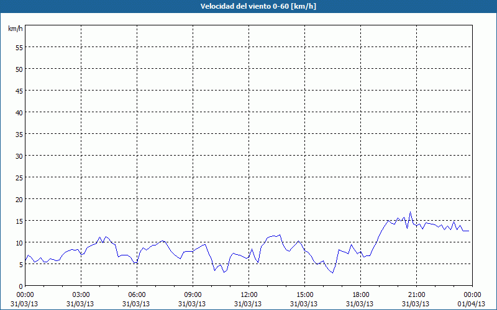Viewport: 497px width, 310px height.
Task: Select the 0 value on the y-axis
Action: pos(21,286)
